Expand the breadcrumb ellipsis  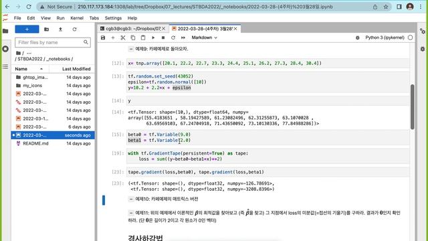click(29, 53)
